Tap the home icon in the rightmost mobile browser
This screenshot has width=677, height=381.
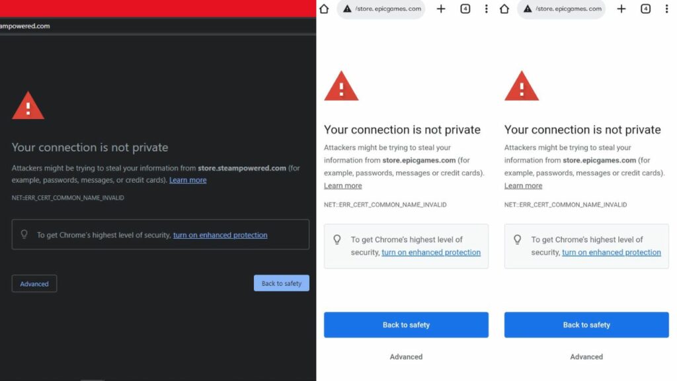click(504, 9)
